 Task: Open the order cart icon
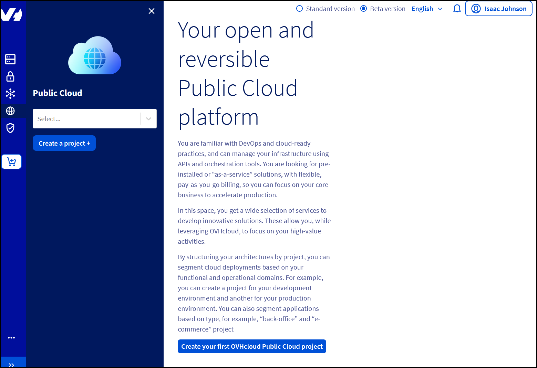coord(11,161)
